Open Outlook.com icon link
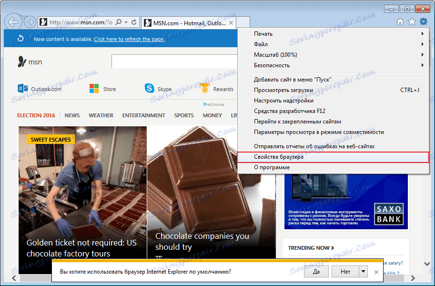The image size is (435, 286). tap(22, 89)
